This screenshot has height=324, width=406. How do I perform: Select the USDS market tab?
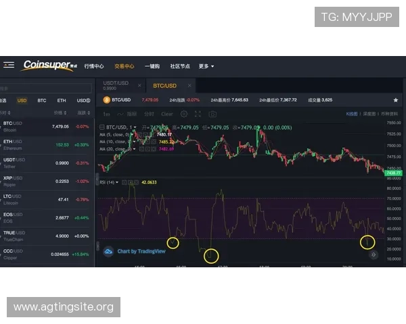[83, 101]
